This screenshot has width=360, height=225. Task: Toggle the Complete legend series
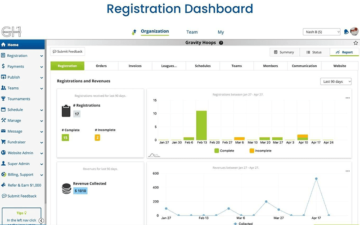(x=224, y=151)
